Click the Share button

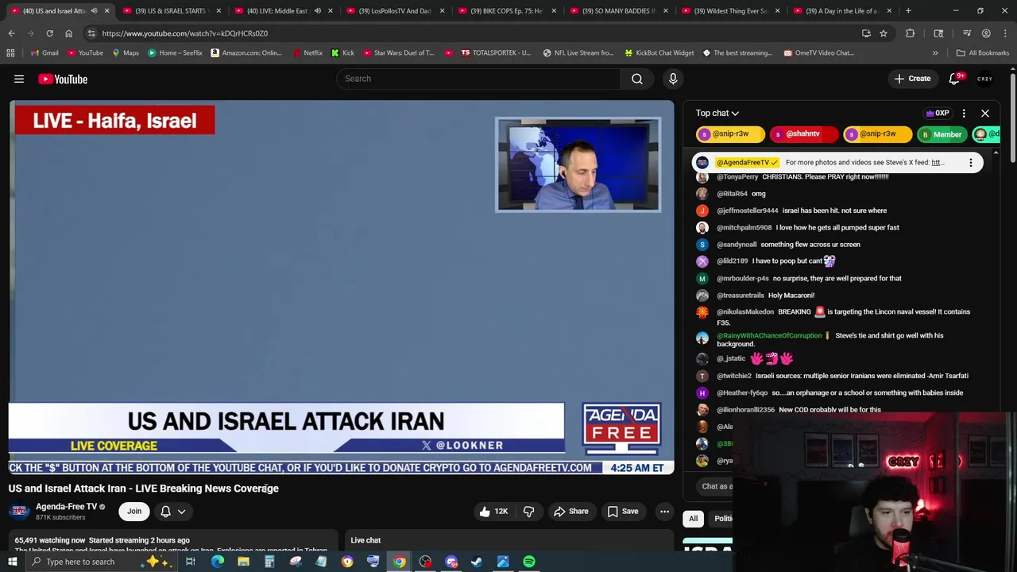point(571,512)
